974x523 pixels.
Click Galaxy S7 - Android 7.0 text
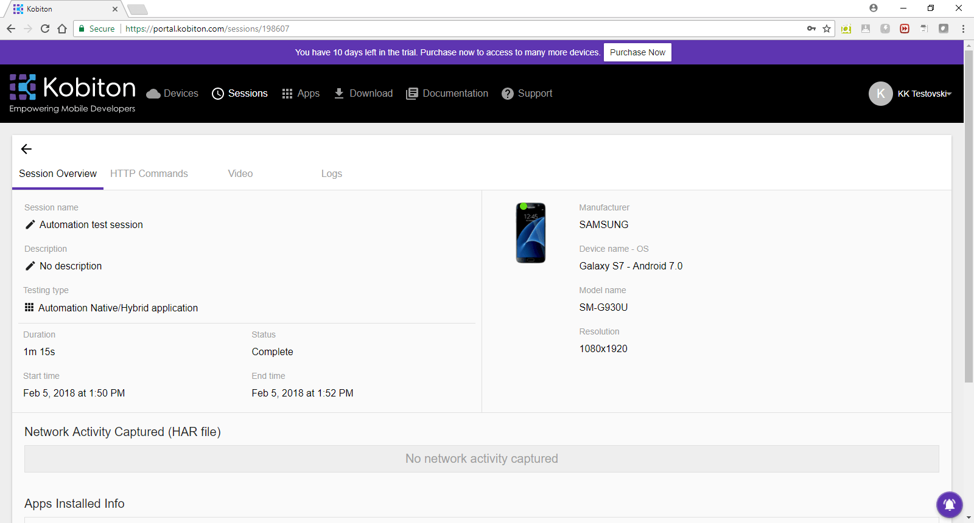click(x=631, y=266)
